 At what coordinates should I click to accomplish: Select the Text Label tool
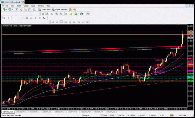tap(40, 18)
